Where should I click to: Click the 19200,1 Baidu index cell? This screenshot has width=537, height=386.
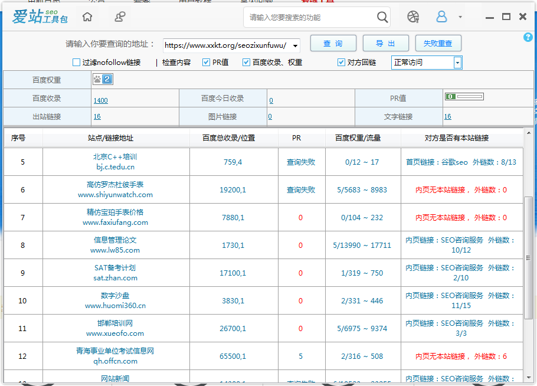[233, 189]
